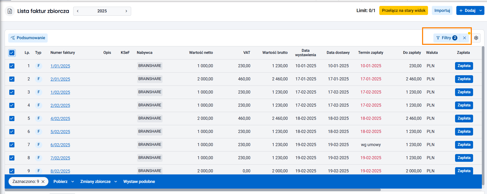
Task: Click 'wg umowy' payment term cell
Action: coord(371,145)
